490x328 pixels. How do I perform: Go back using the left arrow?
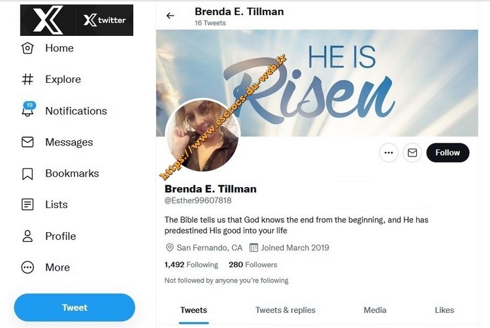pyautogui.click(x=171, y=16)
